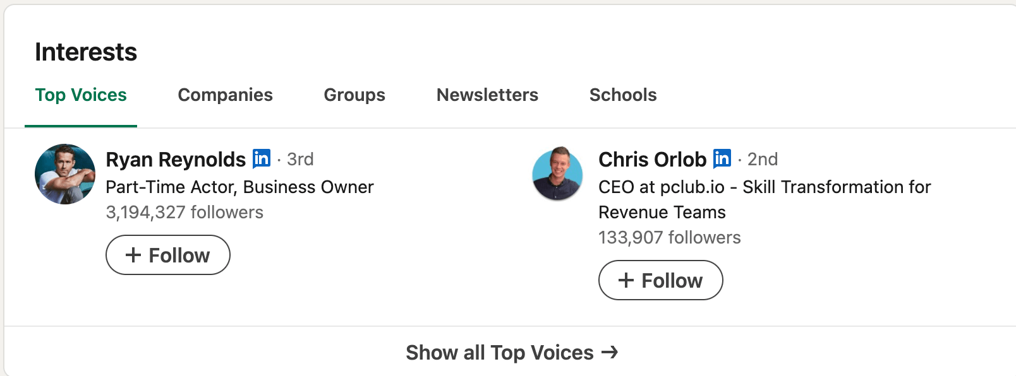Viewport: 1016px width, 376px height.
Task: Go to the Schools tab
Action: (x=623, y=95)
